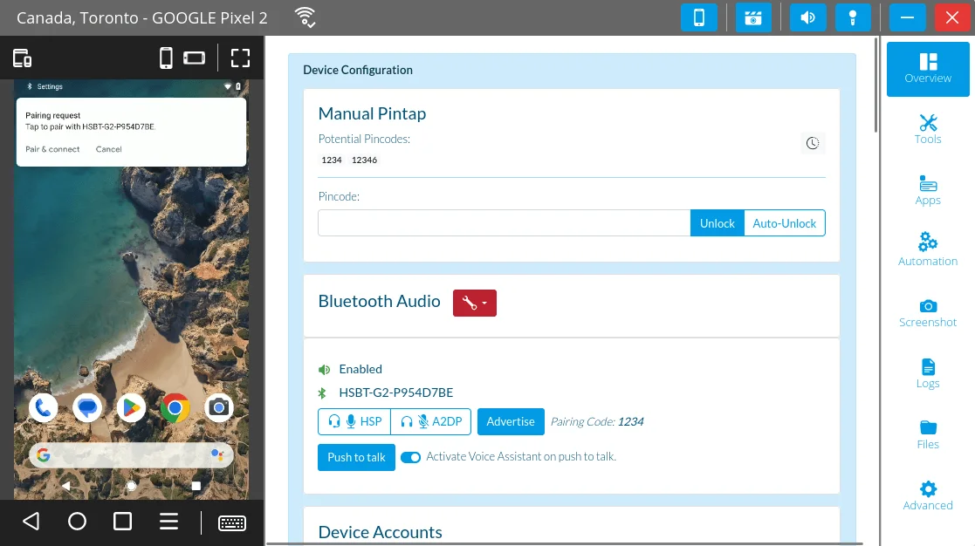The width and height of the screenshot is (975, 546).
Task: Open the screen recording camera icon in top bar
Action: click(x=753, y=17)
